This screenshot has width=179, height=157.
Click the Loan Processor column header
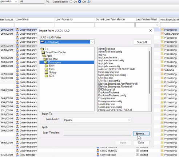coord(64,19)
